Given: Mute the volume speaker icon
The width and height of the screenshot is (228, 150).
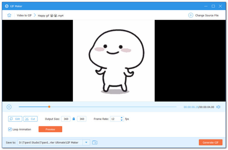Looking at the screenshot, I should point(218,107).
